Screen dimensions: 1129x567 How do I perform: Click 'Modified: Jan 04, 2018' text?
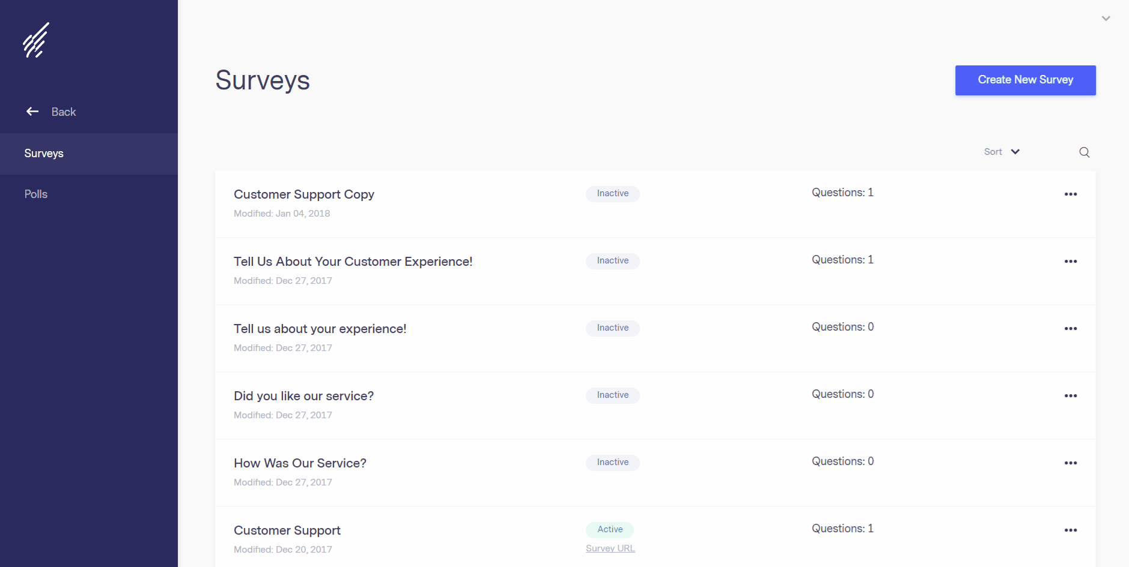pos(282,214)
